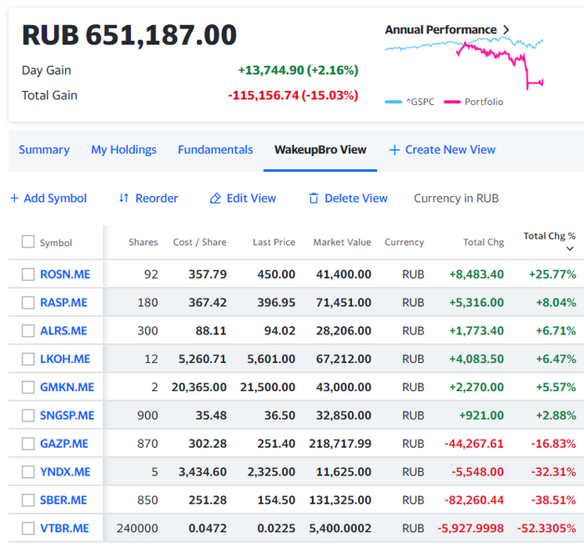Switch to the Summary tab
The height and width of the screenshot is (548, 584).
(44, 150)
